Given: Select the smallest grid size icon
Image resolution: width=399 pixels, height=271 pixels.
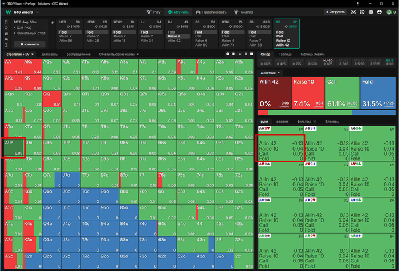Looking at the screenshot, I should point(240,54).
